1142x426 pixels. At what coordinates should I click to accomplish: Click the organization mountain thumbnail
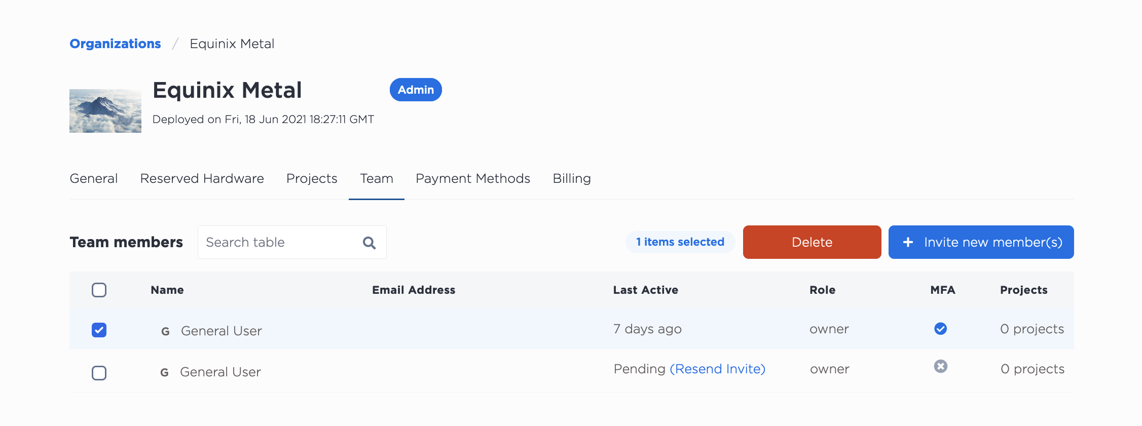[105, 111]
